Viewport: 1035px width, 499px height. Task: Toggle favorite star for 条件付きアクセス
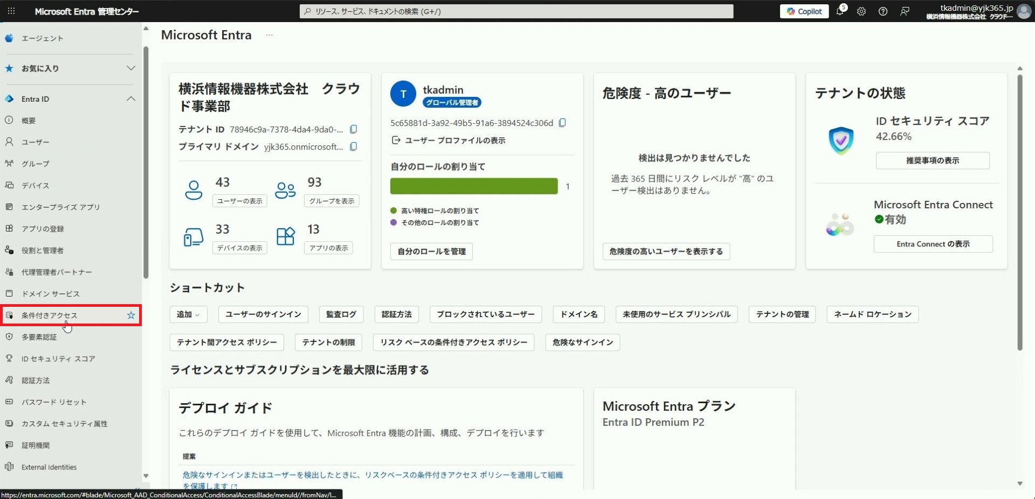pyautogui.click(x=131, y=315)
